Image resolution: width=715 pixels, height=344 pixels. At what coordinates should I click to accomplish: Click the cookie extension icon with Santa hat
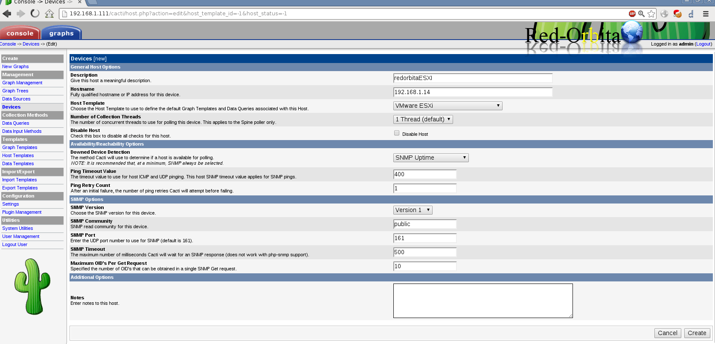click(x=677, y=14)
